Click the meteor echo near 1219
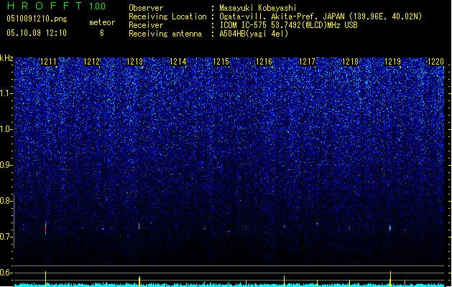452x287 pixels. pyautogui.click(x=390, y=228)
